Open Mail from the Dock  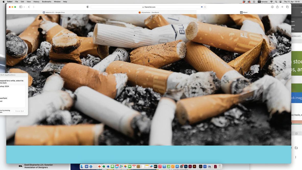[117, 166]
